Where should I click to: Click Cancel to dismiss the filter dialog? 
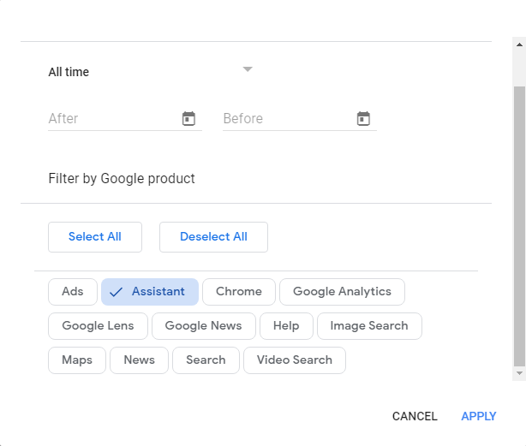coord(415,417)
